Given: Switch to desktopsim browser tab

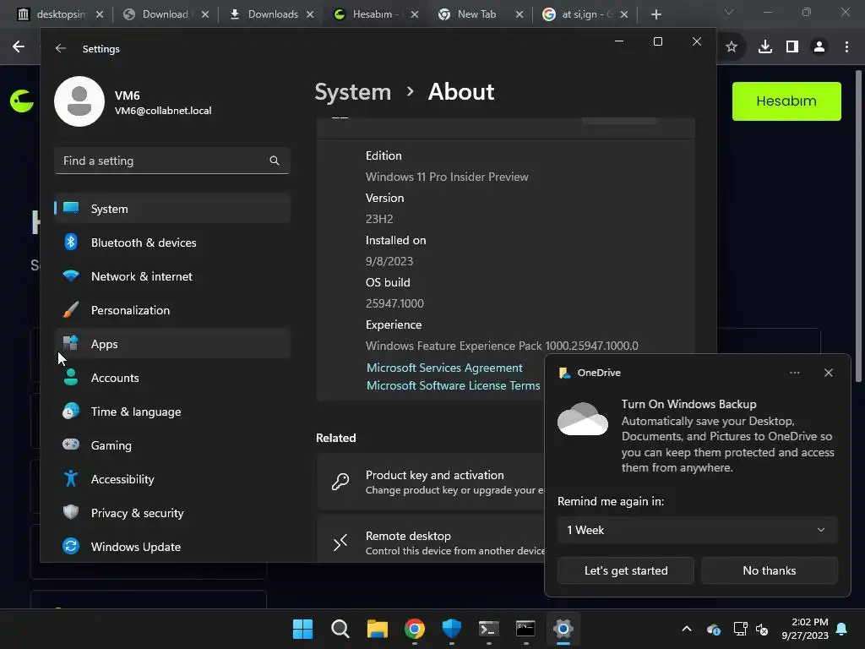Looking at the screenshot, I should click(61, 14).
